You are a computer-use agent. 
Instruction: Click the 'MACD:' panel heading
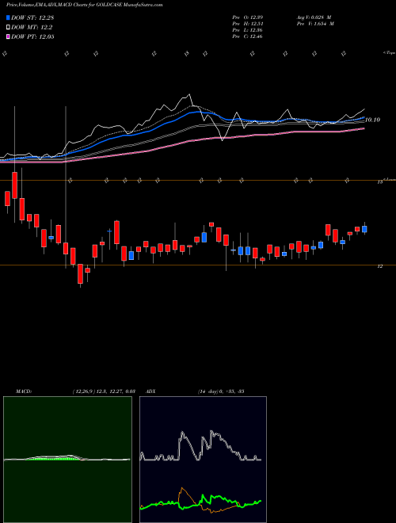(x=24, y=391)
